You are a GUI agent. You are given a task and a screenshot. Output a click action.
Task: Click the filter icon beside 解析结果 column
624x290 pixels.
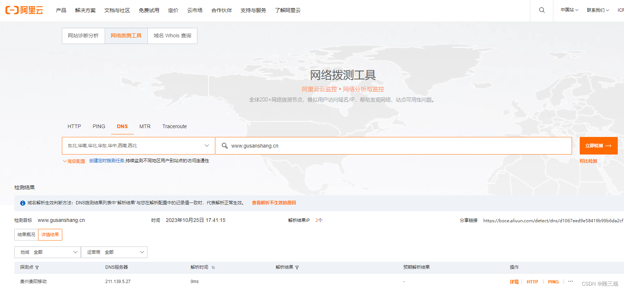(297, 268)
